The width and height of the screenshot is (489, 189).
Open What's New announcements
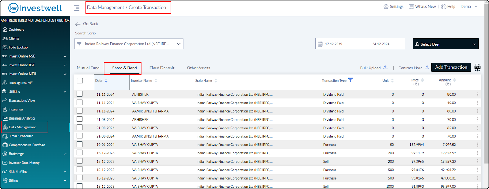[422, 7]
